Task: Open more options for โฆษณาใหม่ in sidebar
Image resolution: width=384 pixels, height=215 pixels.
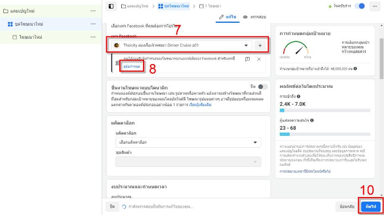Action: pos(93,37)
